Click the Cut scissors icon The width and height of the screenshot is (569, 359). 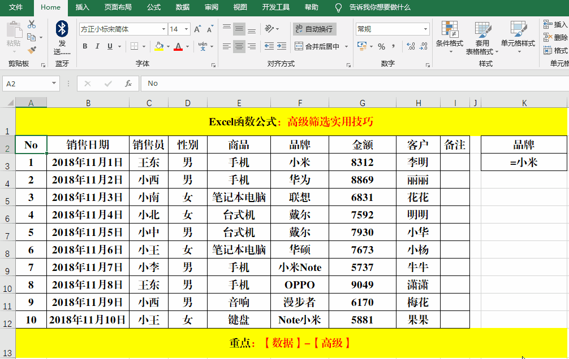[x=32, y=24]
